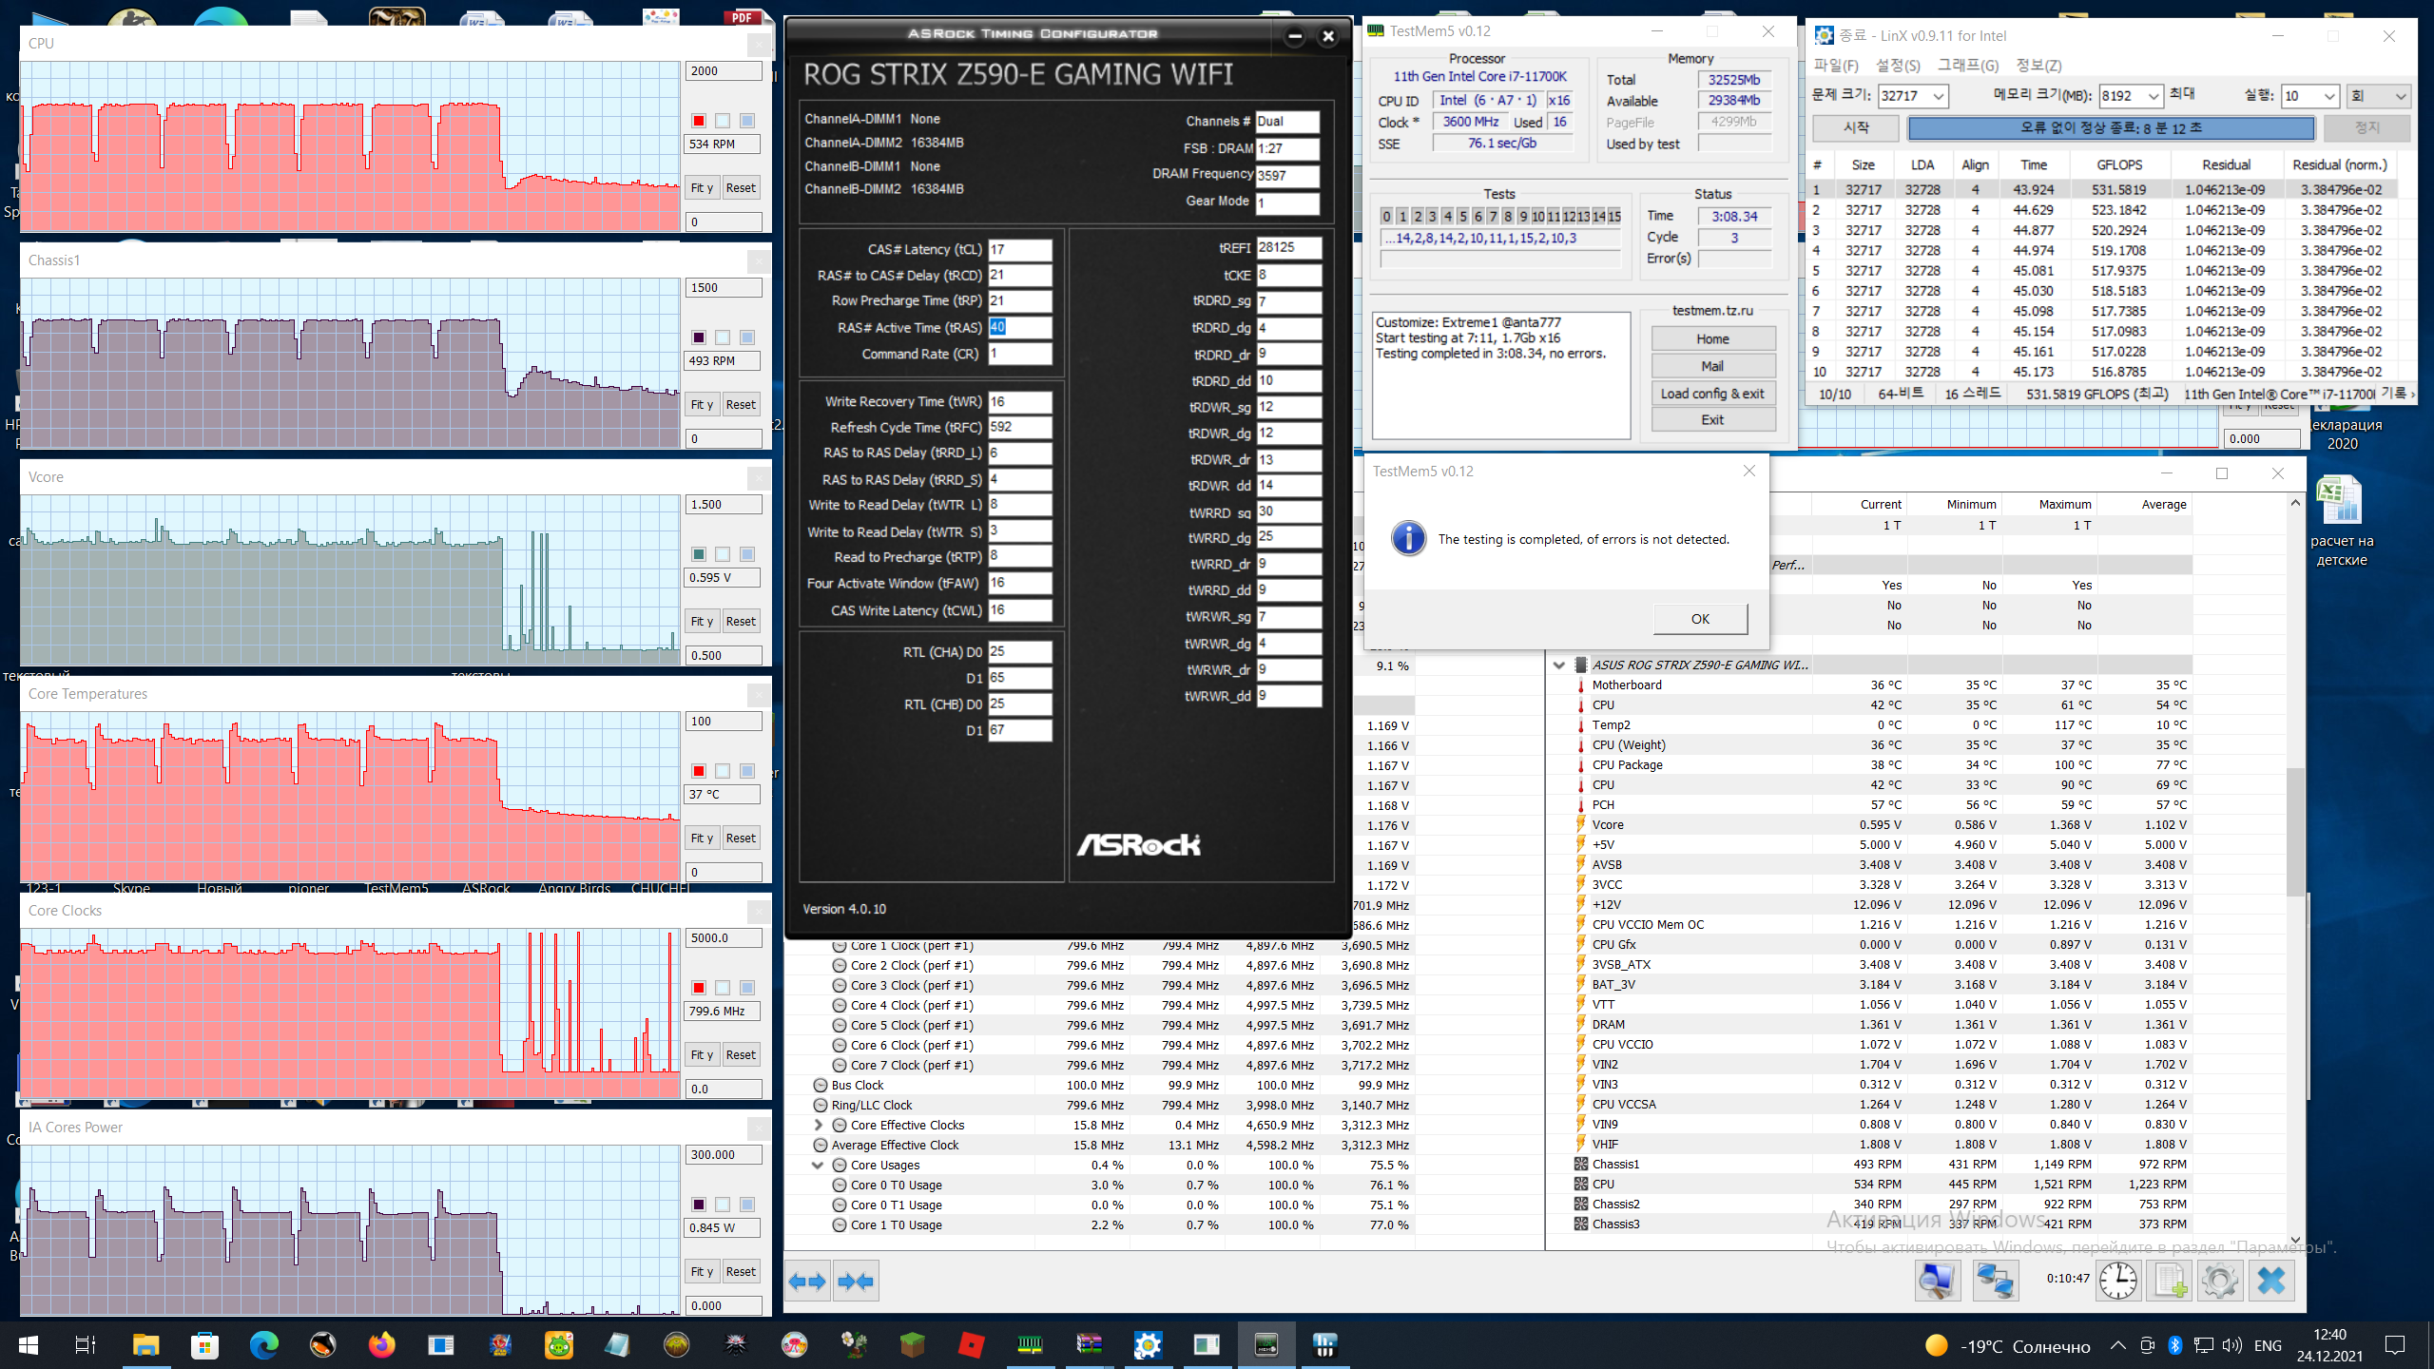Viewport: 2434px width, 1369px height.
Task: Click the monitor with magnifier icon
Action: (x=1937, y=1281)
